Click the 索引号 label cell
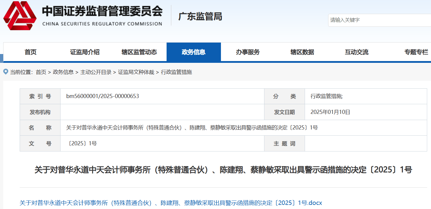This screenshot has width=431, height=209. click(x=40, y=96)
